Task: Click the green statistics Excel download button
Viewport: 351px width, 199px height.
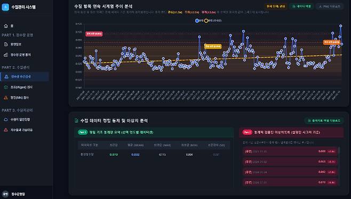Action: [x=324, y=121]
